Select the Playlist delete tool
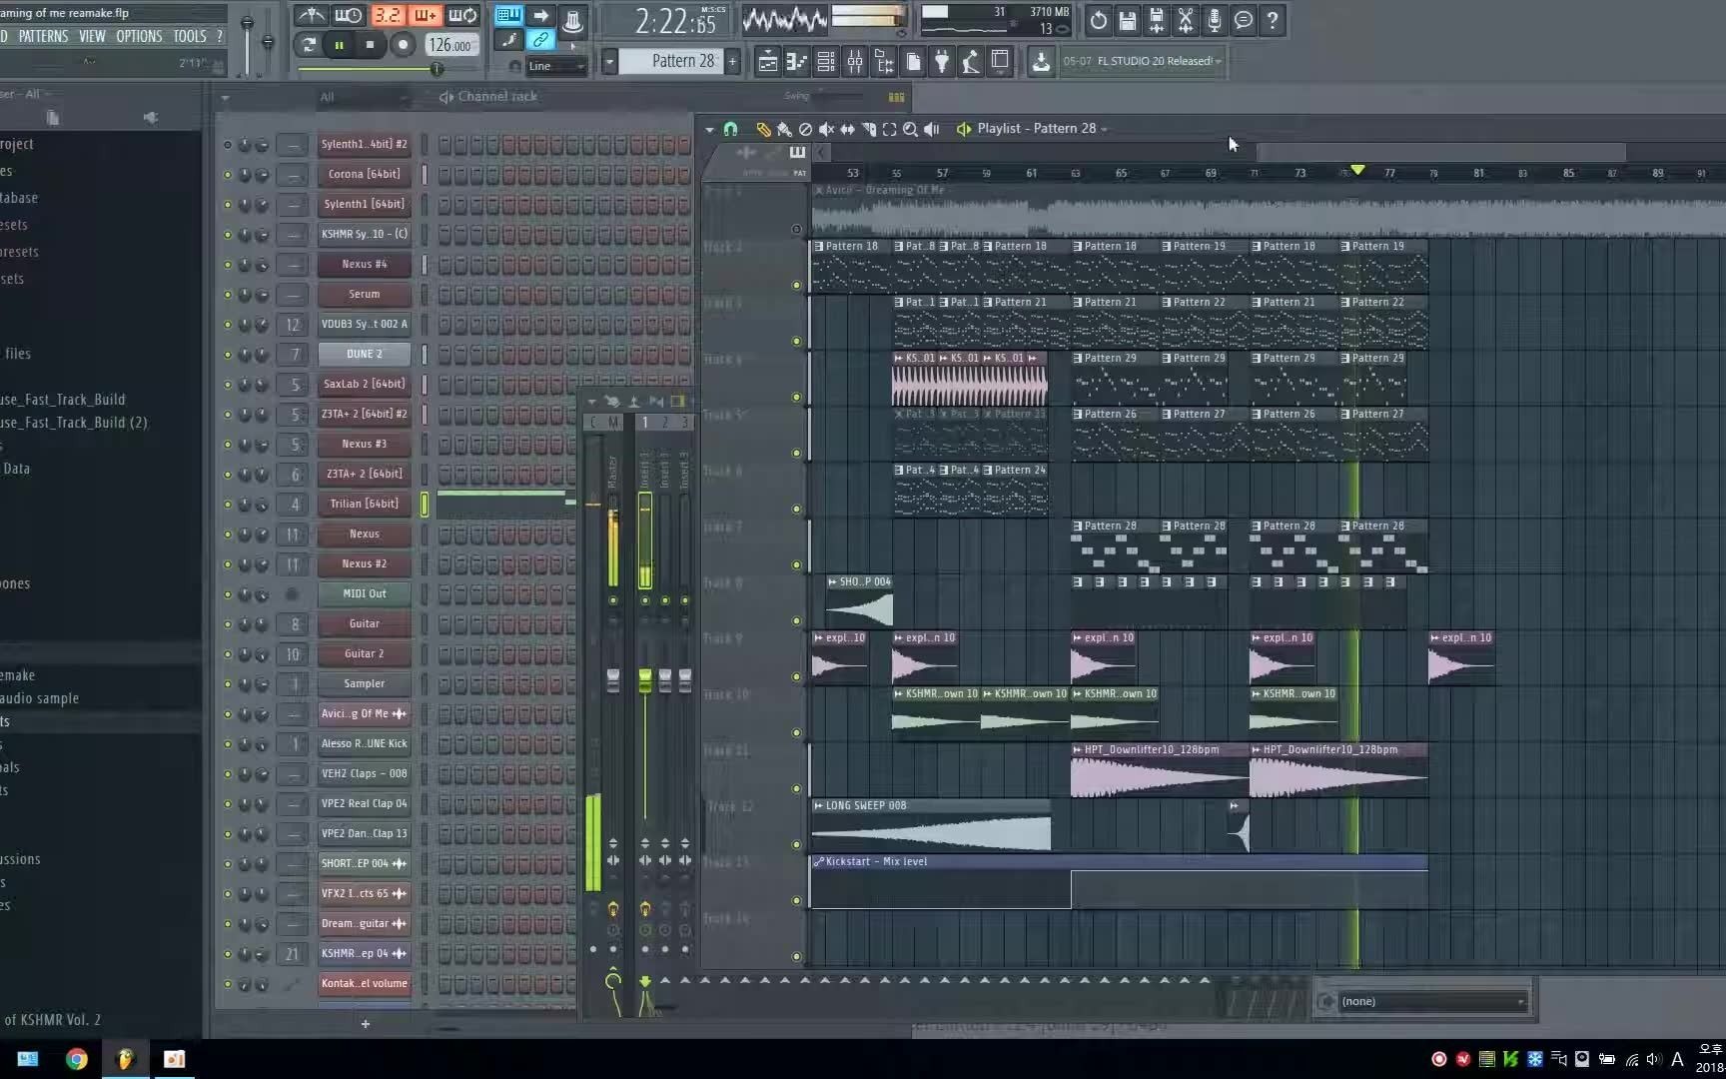1726x1079 pixels. 805,129
